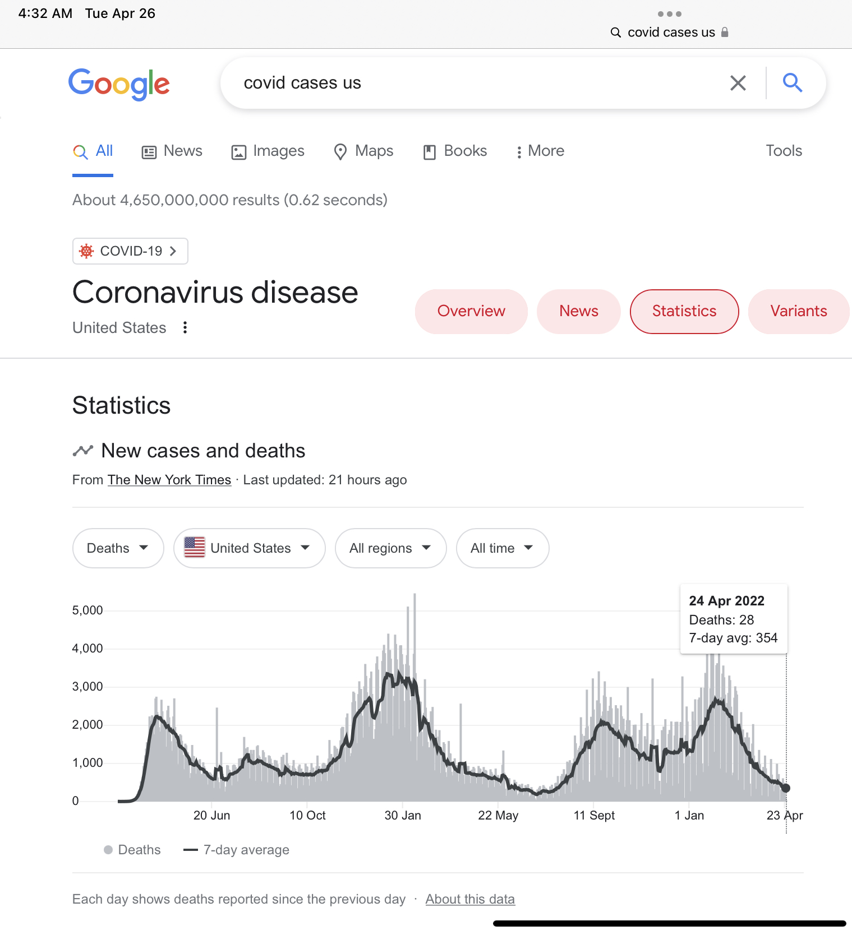Select the Overview pill
The height and width of the screenshot is (935, 852).
point(471,311)
